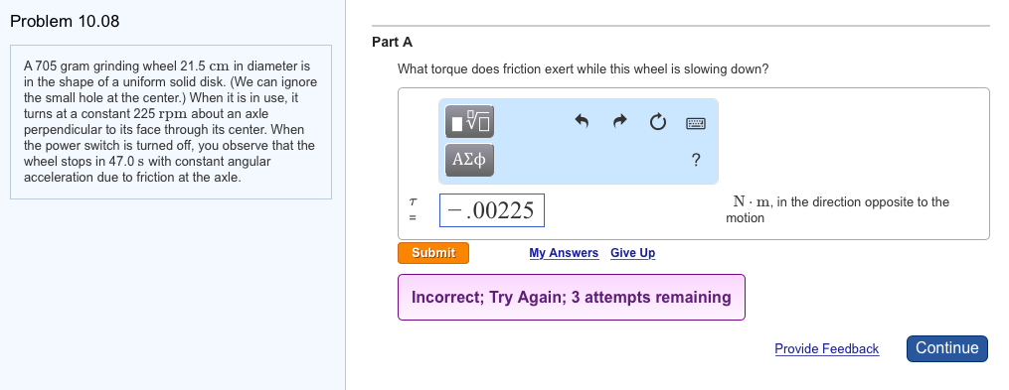Click the τ = symbol label

(x=413, y=210)
